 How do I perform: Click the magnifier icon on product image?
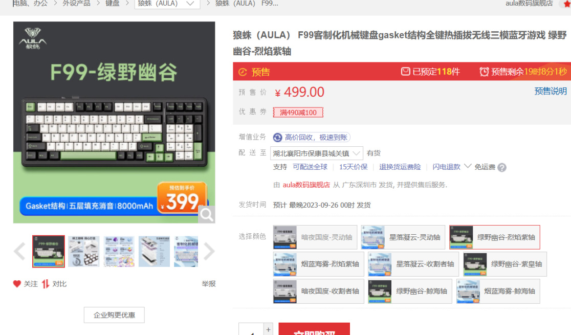point(206,214)
